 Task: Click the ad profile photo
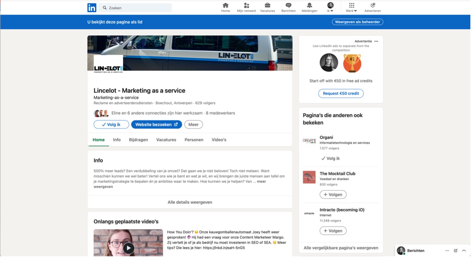click(x=329, y=62)
